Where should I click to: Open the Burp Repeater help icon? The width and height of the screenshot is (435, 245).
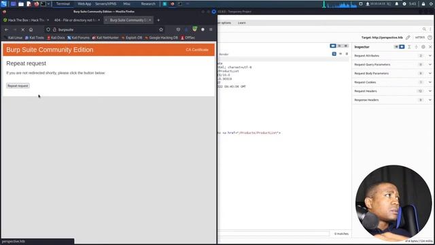[430, 37]
